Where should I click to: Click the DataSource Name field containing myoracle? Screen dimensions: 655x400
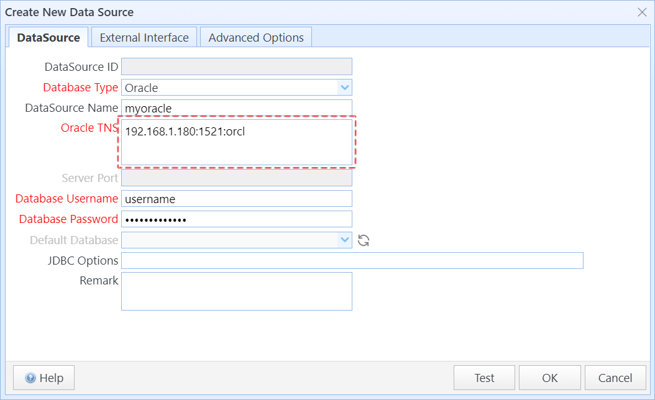[x=236, y=108]
